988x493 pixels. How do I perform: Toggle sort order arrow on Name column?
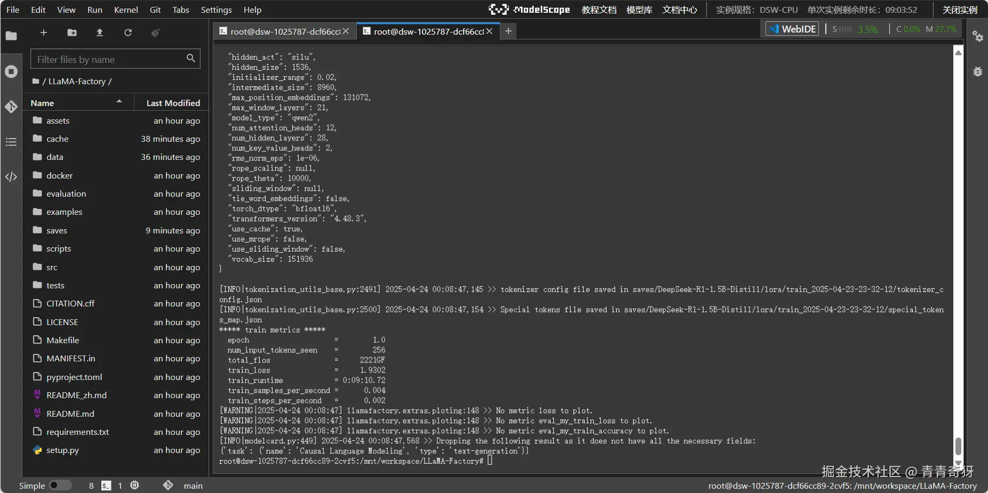(119, 101)
